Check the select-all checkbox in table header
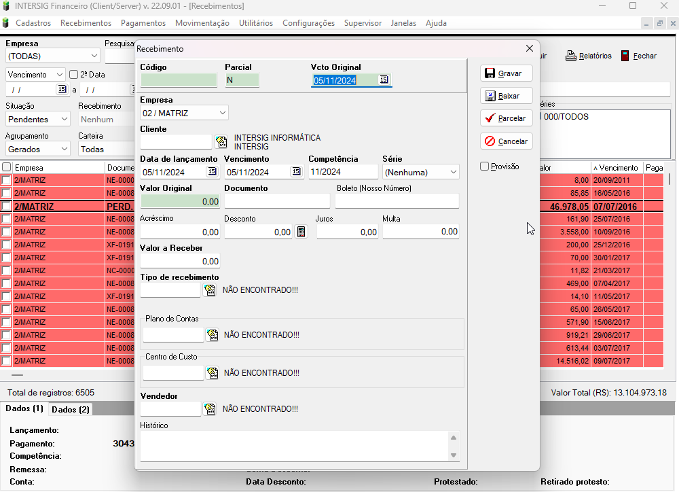This screenshot has height=492, width=679. point(7,167)
